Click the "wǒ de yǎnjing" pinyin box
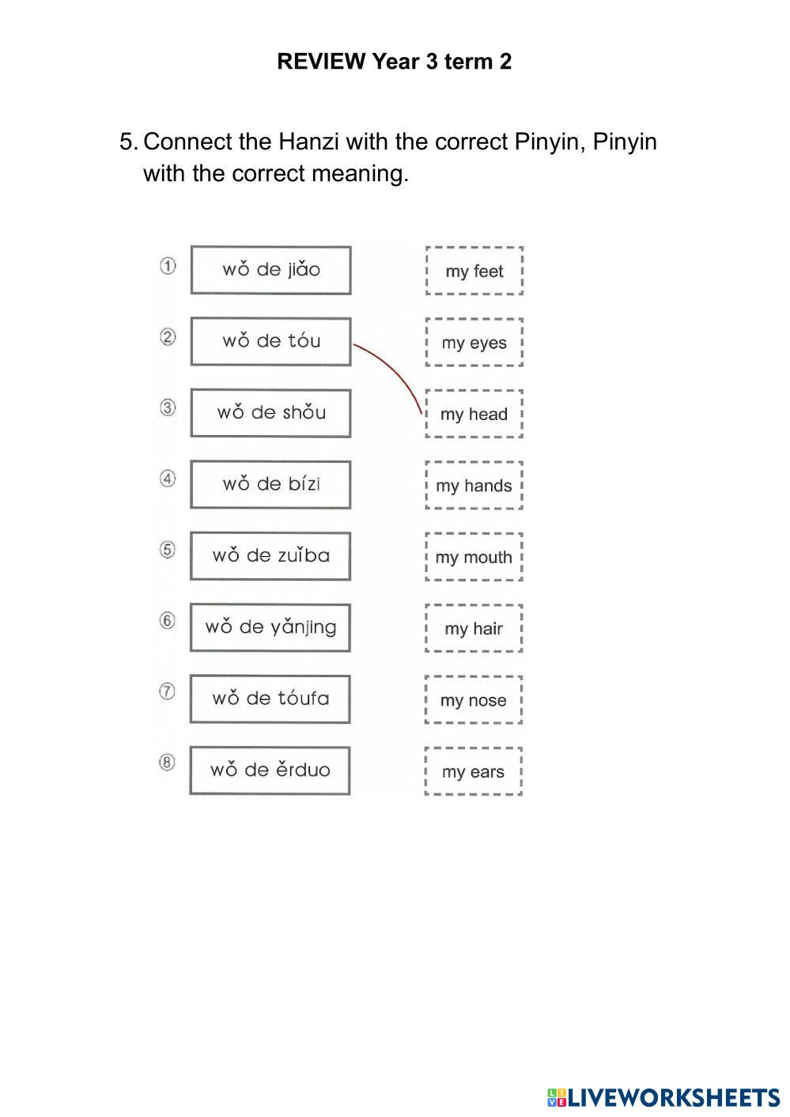 [x=270, y=627]
